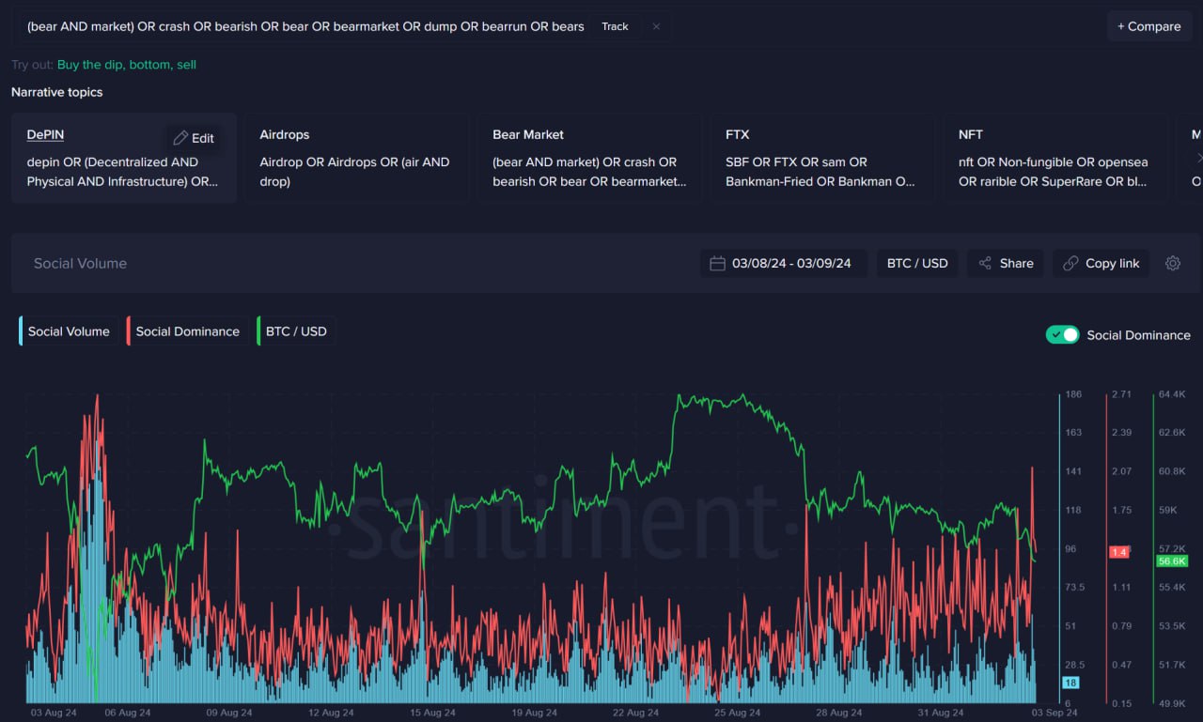The image size is (1203, 722).
Task: Click the Track button
Action: click(615, 26)
